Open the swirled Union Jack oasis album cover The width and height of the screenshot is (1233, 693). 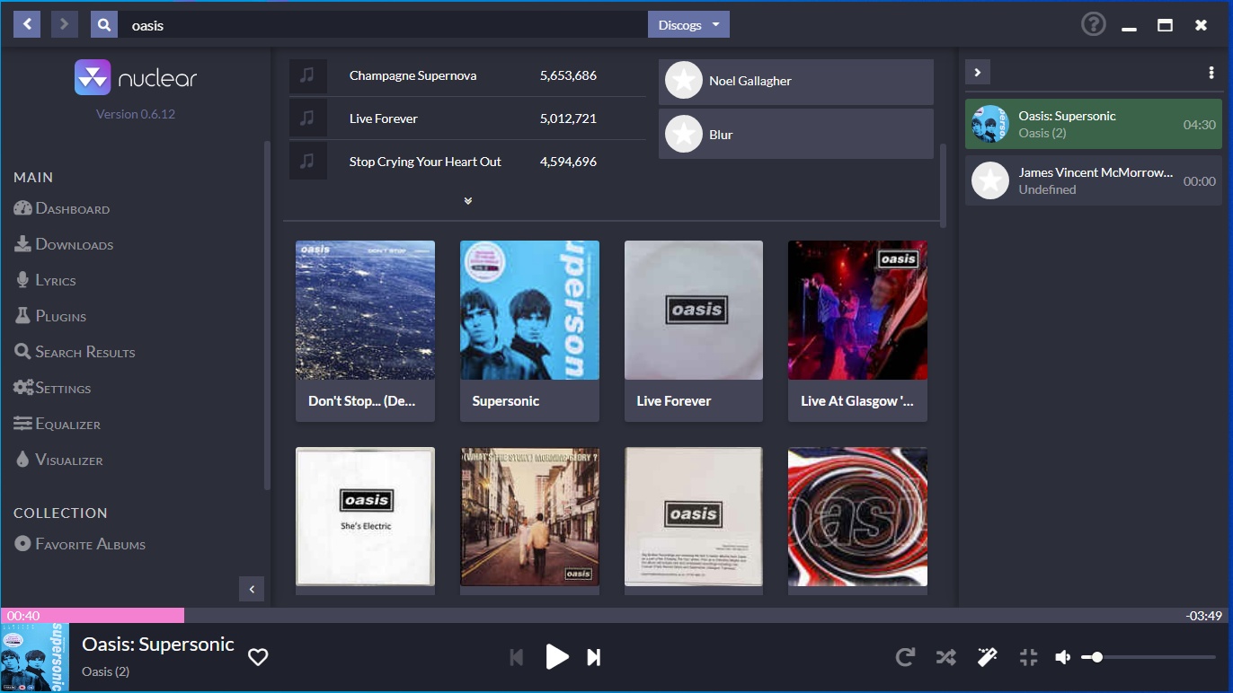click(x=857, y=517)
